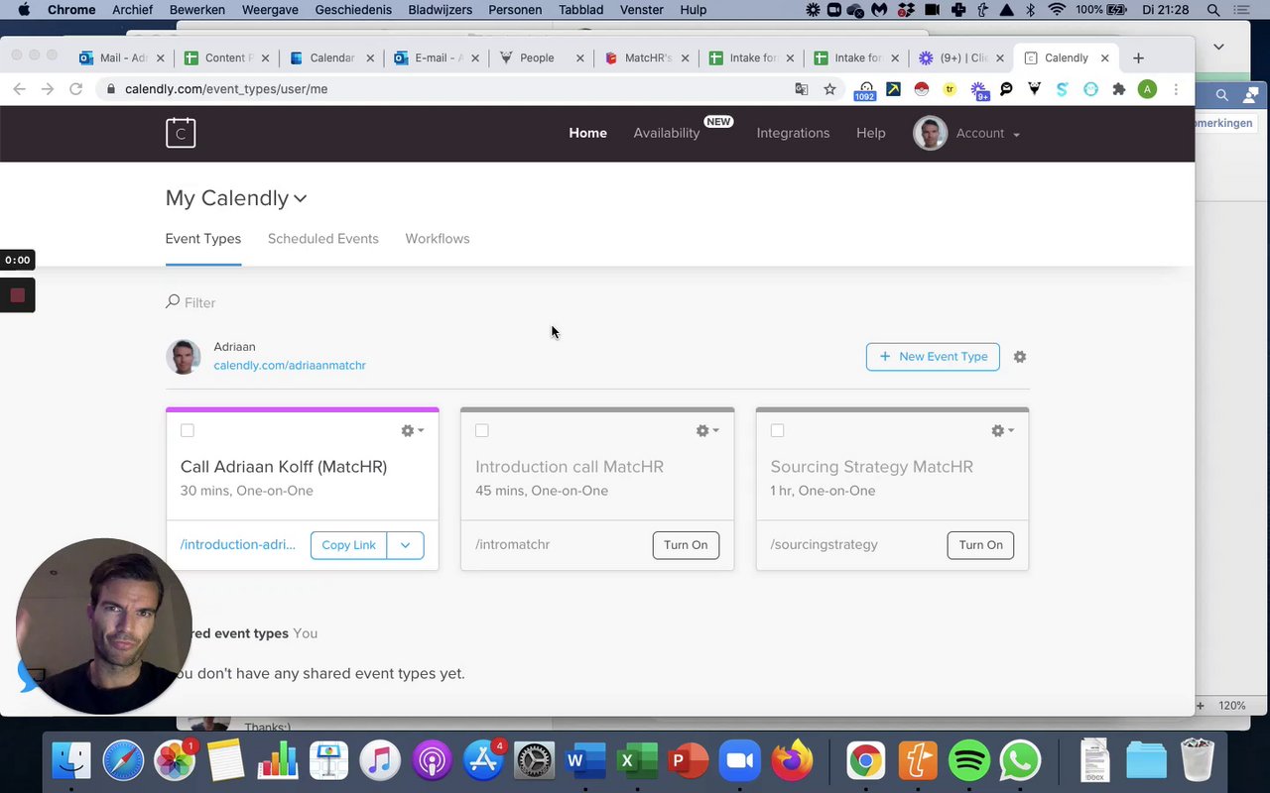Click the green Chrome profile avatar 'A'
The image size is (1270, 793).
1148,89
